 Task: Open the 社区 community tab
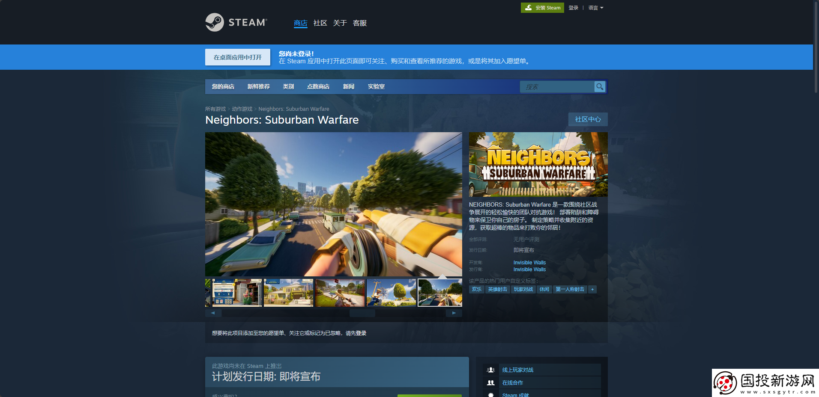[x=320, y=23]
